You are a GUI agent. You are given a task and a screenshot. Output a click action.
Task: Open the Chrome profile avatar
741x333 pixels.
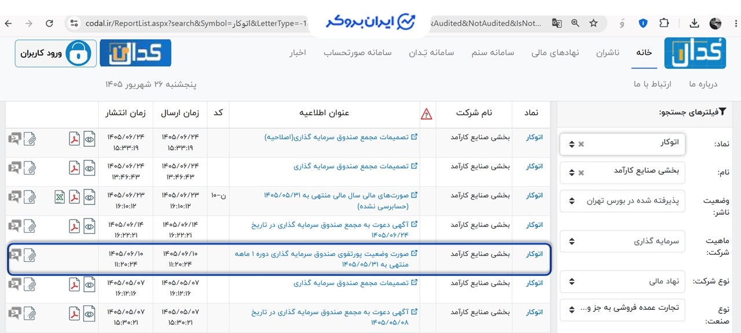click(716, 23)
